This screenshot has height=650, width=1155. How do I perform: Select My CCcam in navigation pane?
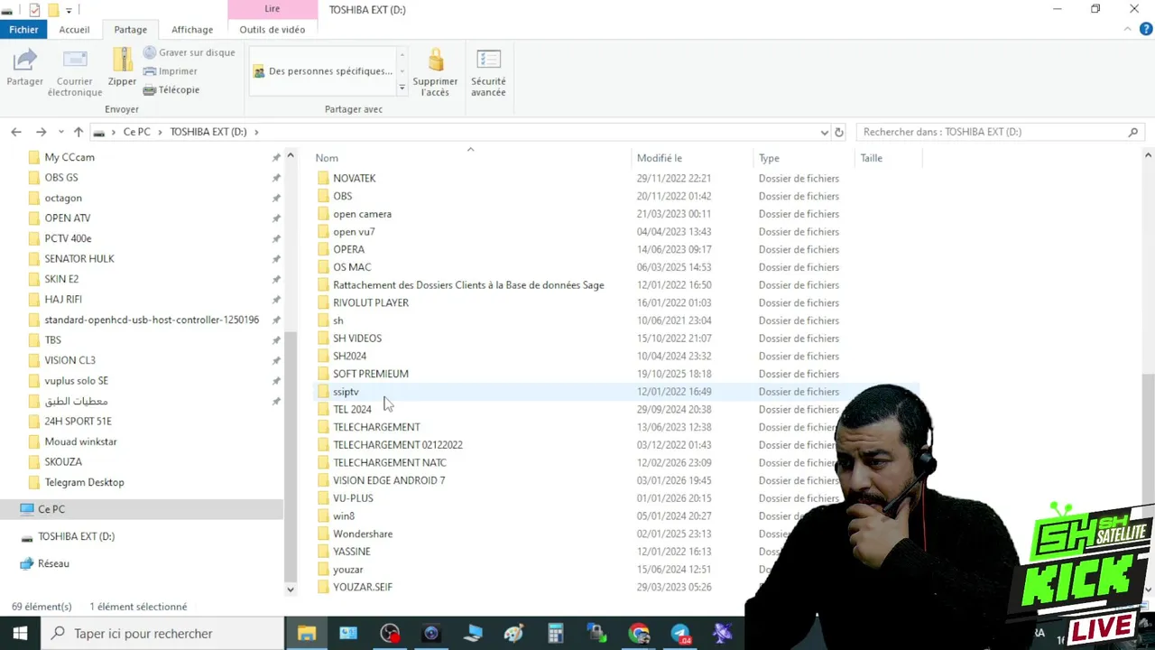[x=69, y=157]
